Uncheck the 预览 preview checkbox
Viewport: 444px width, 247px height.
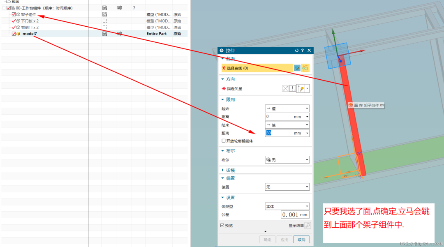point(222,225)
